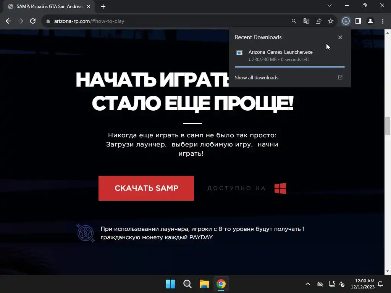Open the Chrome side panel icon
Screen dimensions: 391x293
click(x=358, y=21)
